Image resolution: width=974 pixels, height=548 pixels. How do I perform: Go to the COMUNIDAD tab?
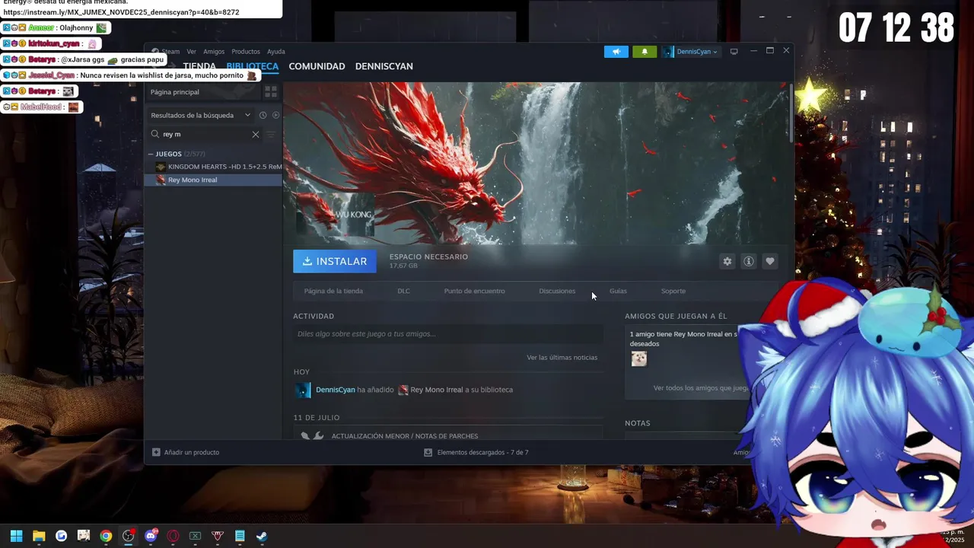click(x=317, y=66)
